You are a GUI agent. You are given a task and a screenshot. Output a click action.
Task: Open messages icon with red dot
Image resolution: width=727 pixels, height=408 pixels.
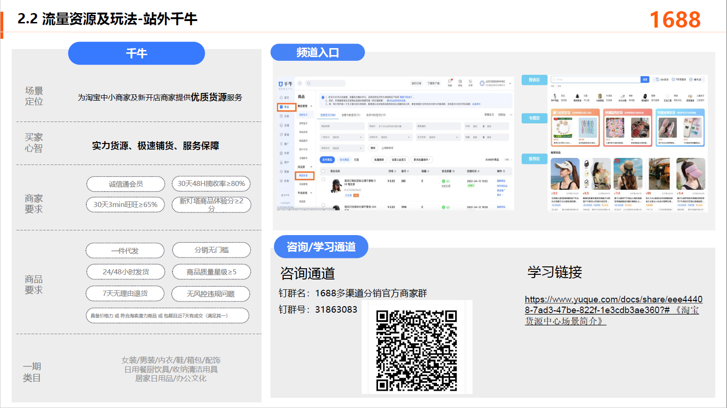(450, 81)
